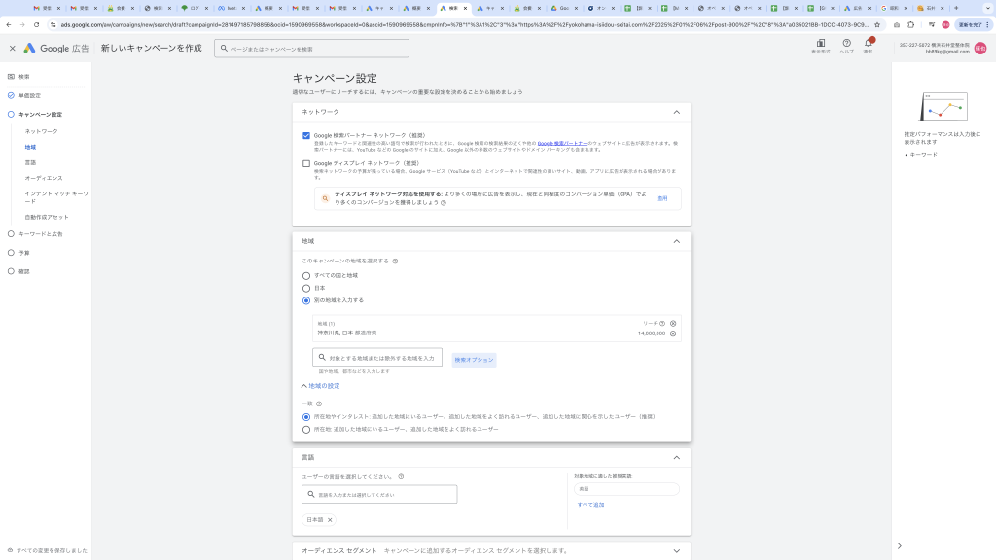Open the 通知 notifications bell
This screenshot has height=560, width=996.
tap(868, 44)
